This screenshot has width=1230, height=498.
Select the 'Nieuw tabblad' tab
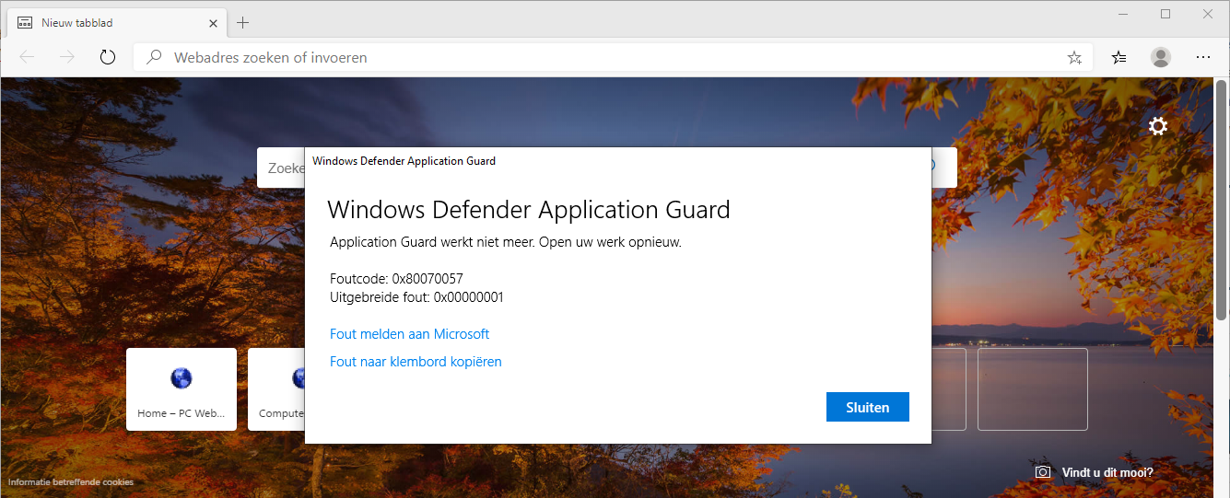(x=118, y=22)
